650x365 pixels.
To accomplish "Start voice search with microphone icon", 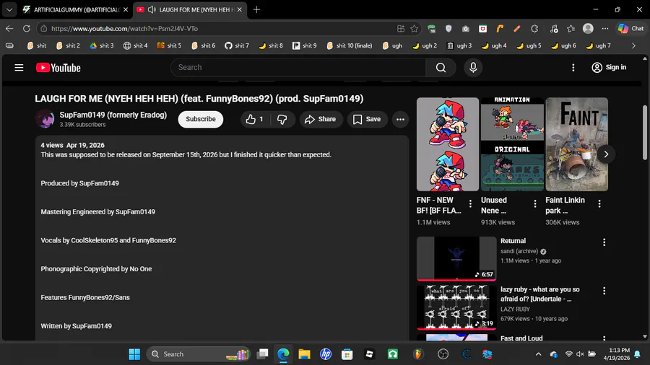I will point(473,68).
